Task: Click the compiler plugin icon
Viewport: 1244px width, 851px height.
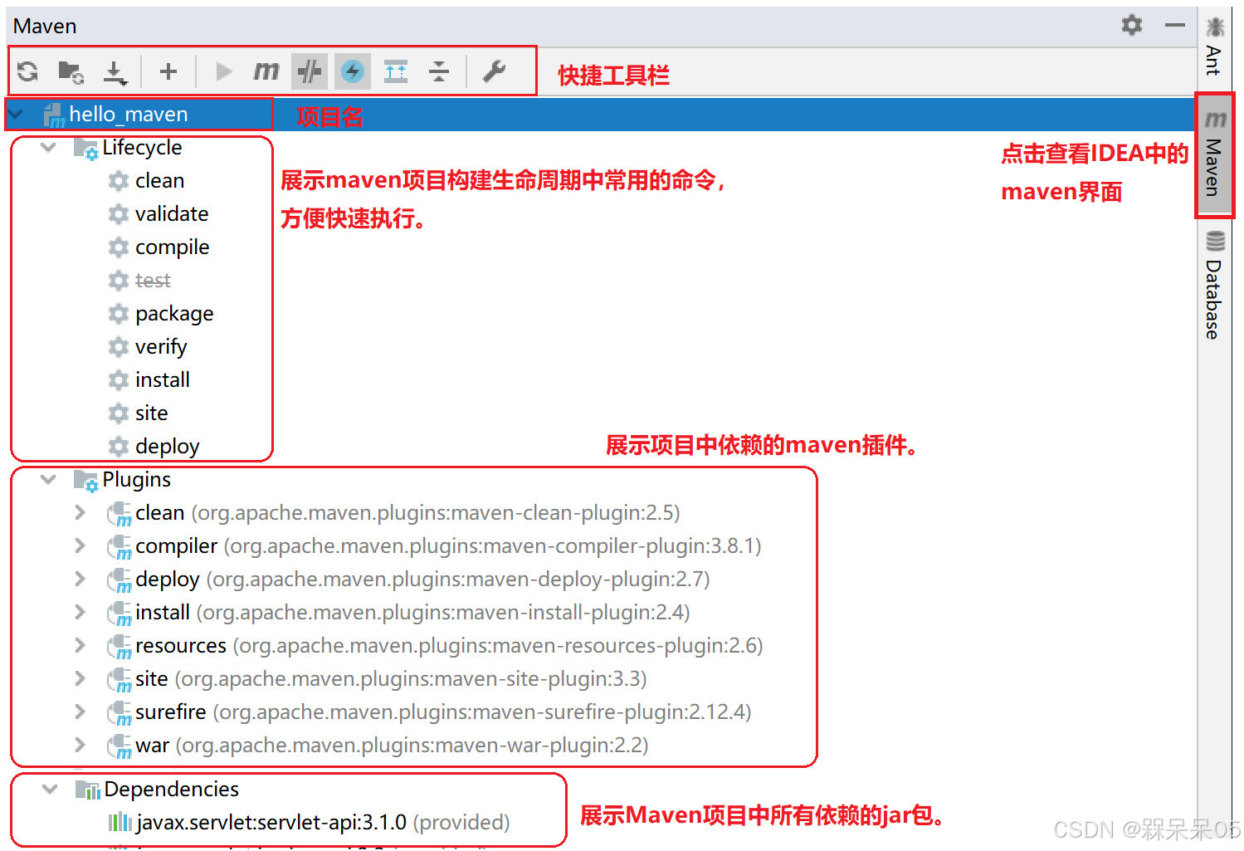Action: click(120, 547)
